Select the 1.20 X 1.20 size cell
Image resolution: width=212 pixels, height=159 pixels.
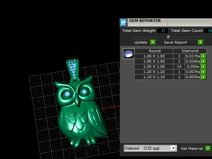(154, 72)
